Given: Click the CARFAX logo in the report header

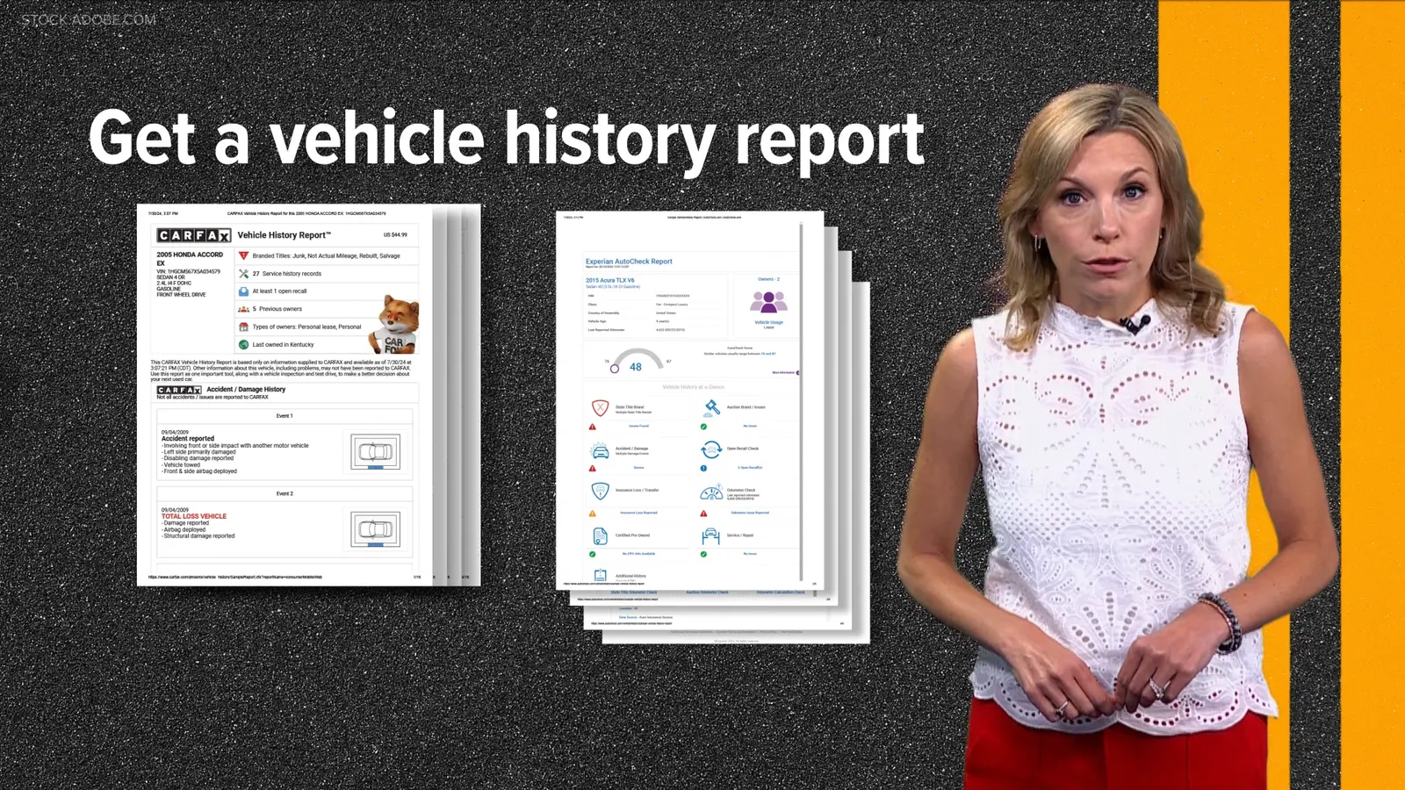Looking at the screenshot, I should 194,235.
